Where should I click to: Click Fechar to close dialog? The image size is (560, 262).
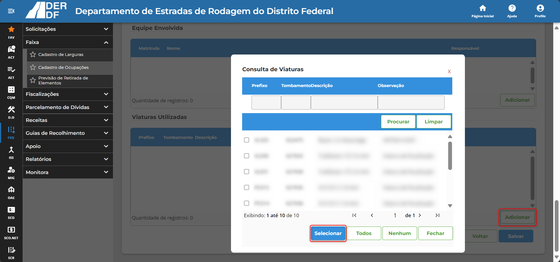435,233
